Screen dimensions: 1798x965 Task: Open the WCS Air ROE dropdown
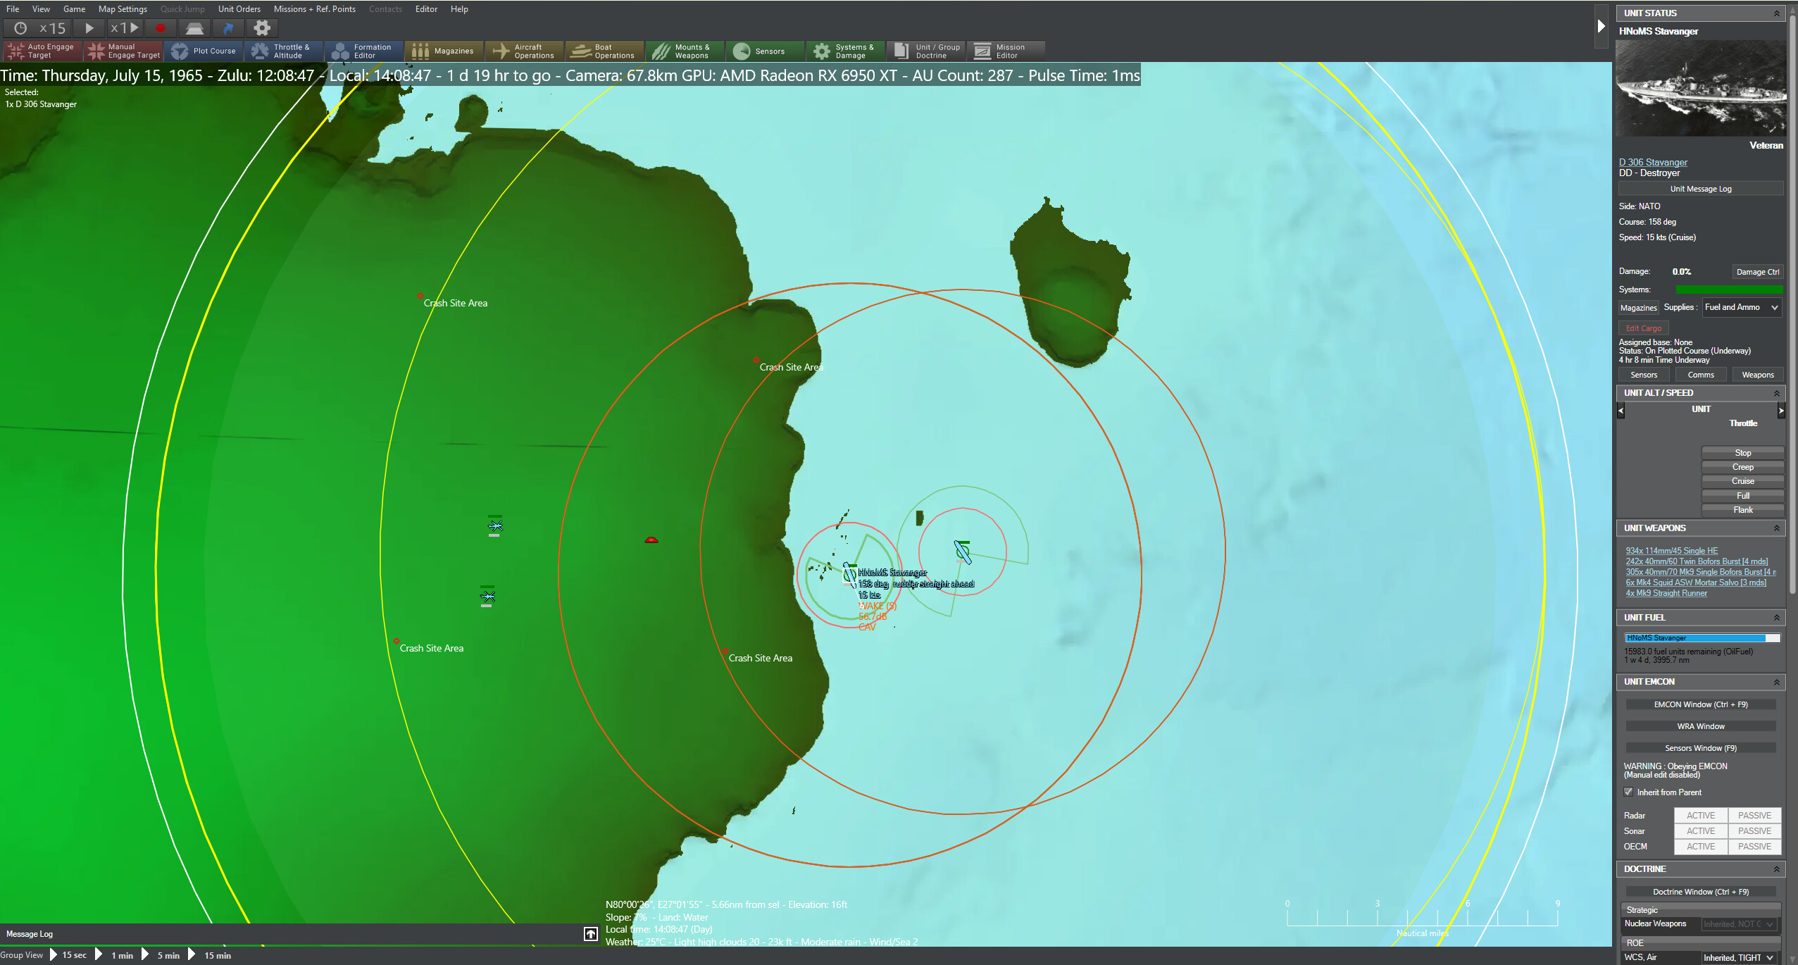click(1737, 957)
